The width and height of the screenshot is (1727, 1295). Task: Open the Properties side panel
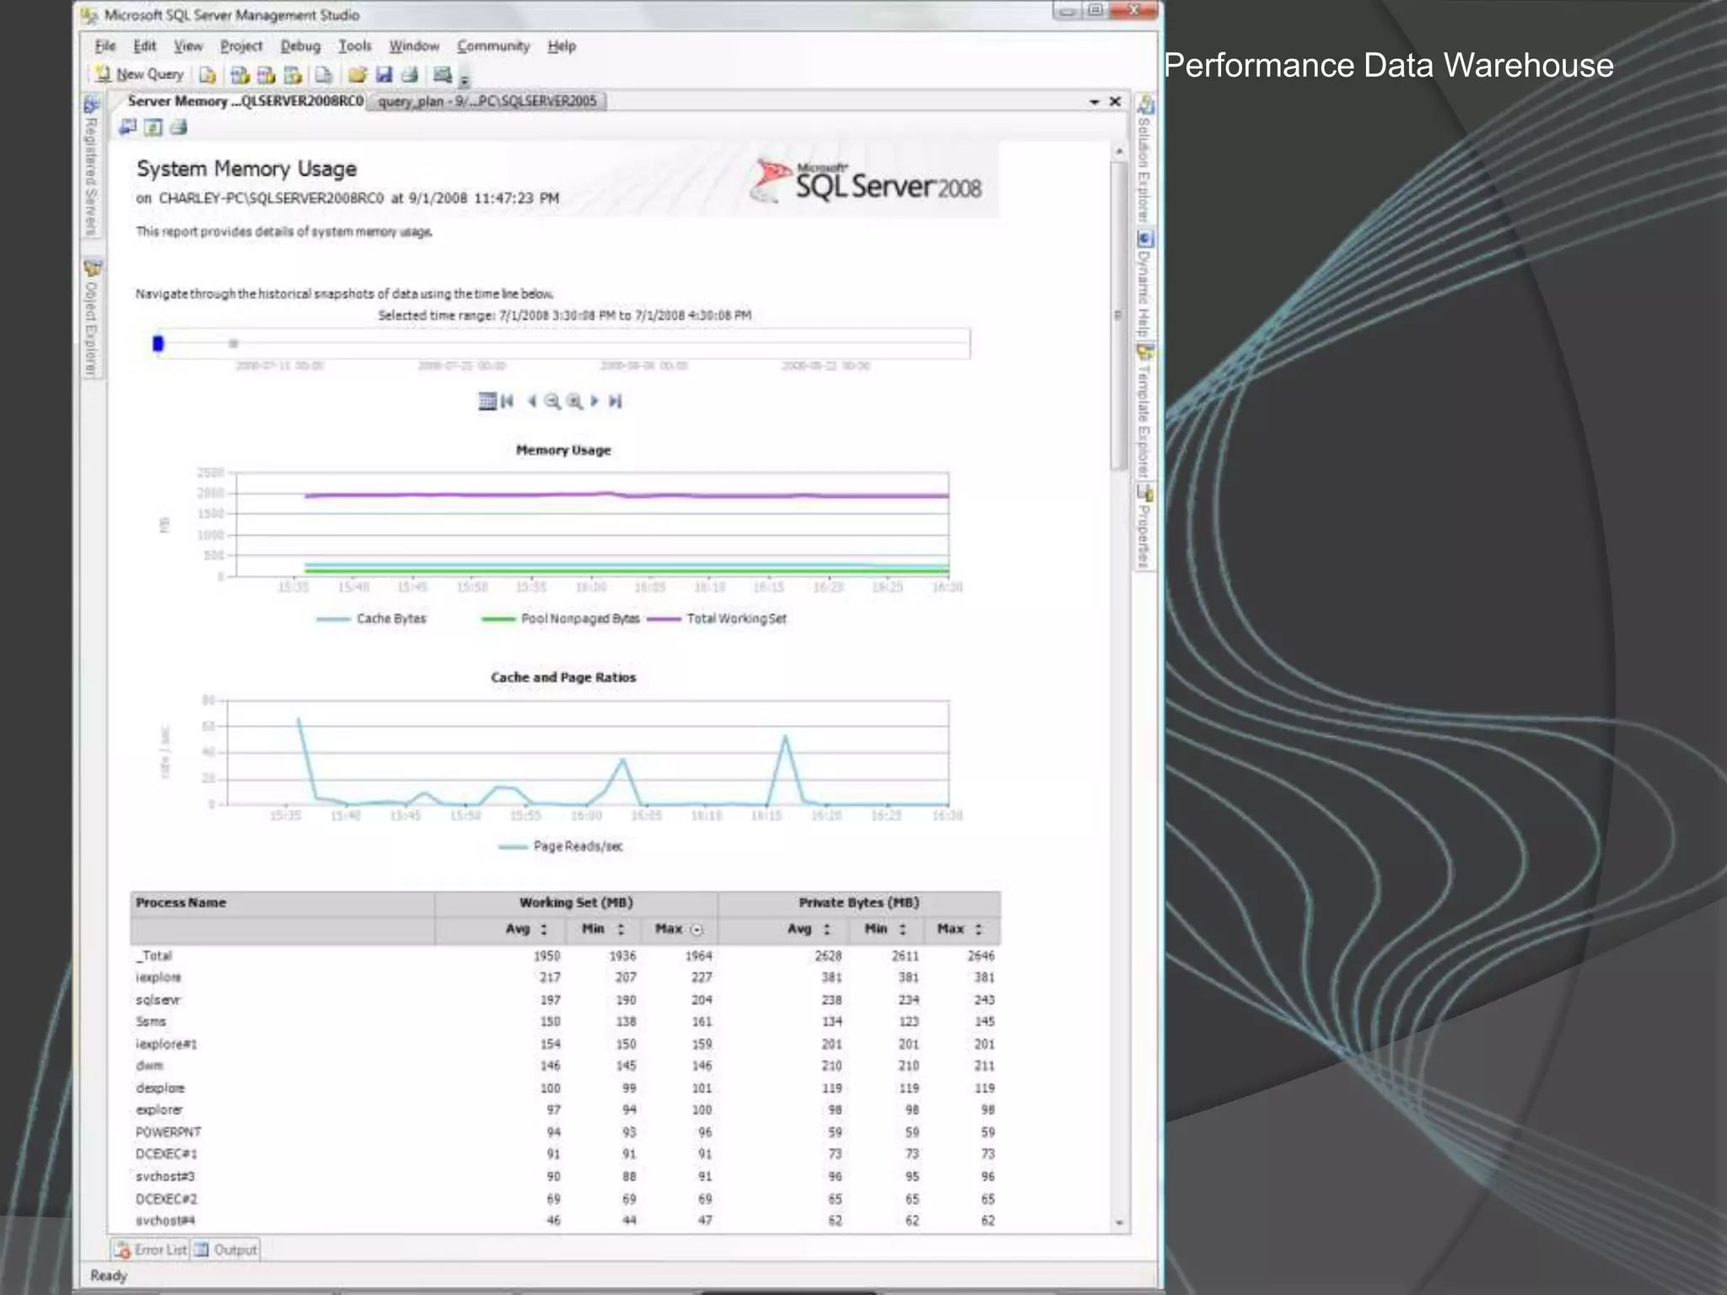pos(1144,526)
